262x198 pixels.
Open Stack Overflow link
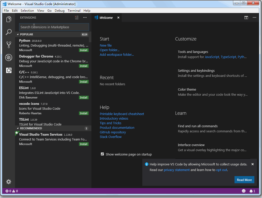point(111,137)
